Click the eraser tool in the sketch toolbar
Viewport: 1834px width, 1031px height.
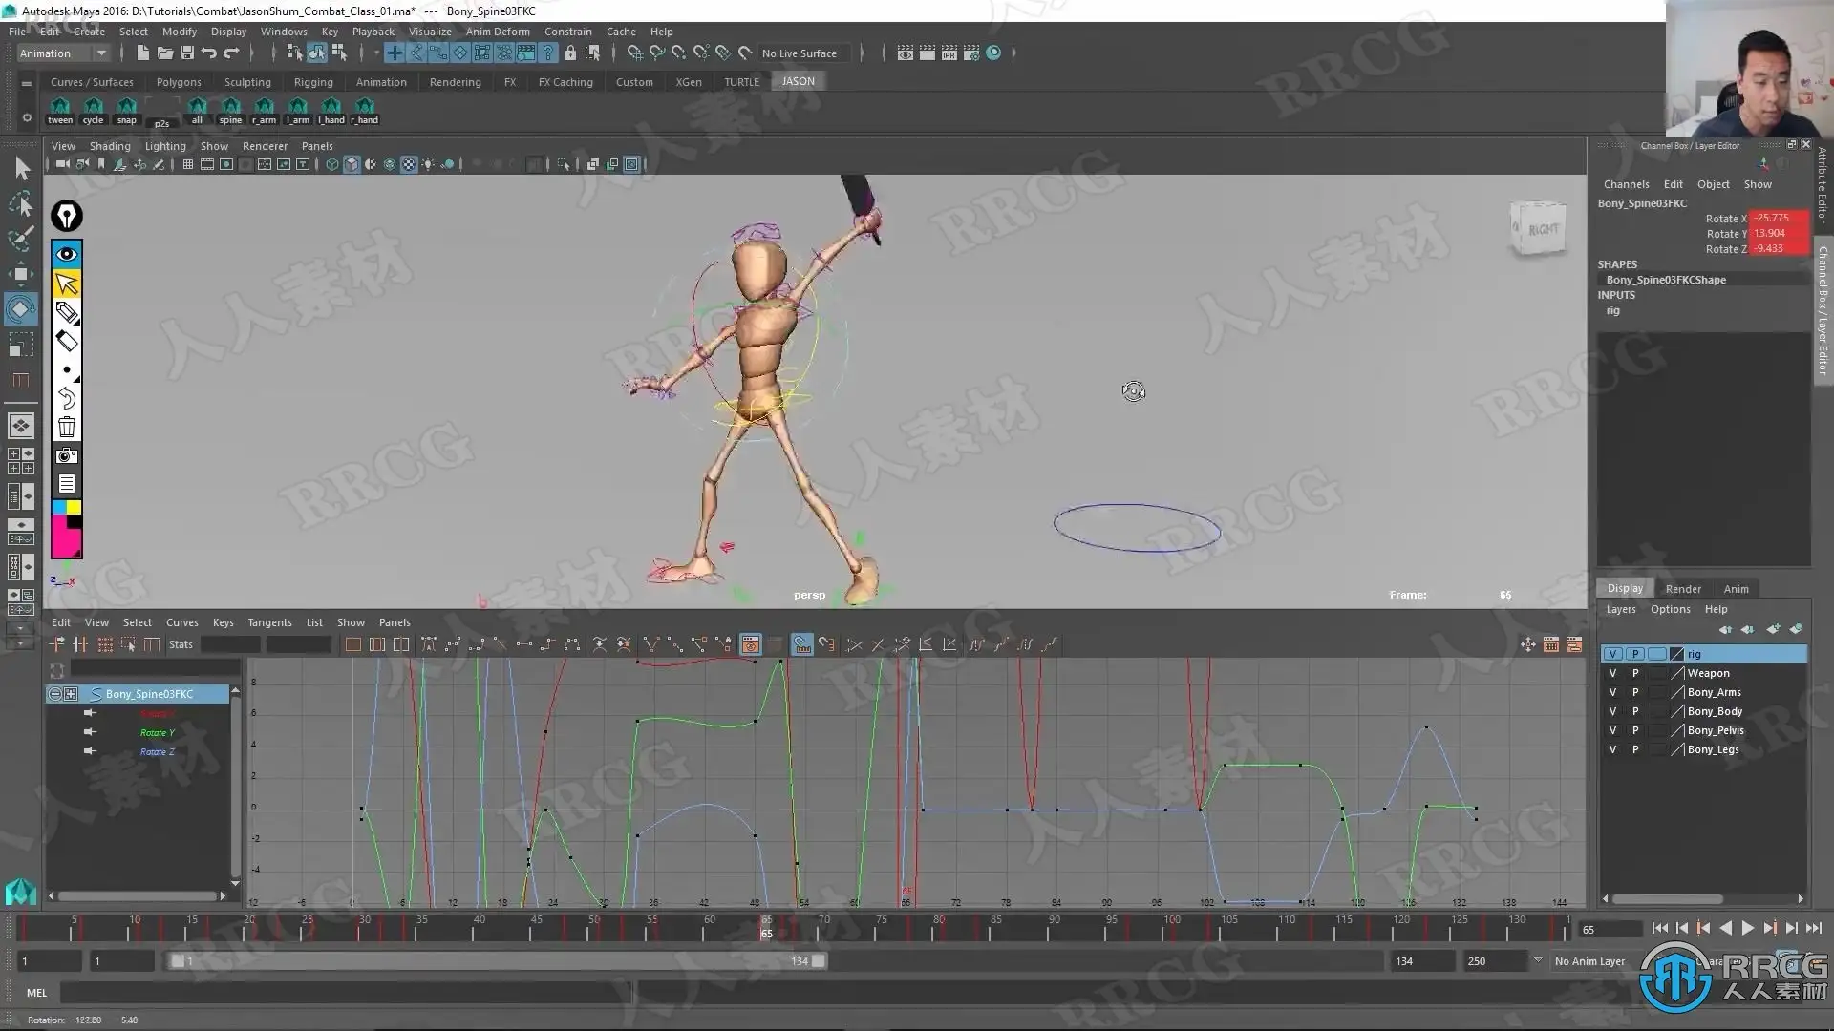coord(67,341)
